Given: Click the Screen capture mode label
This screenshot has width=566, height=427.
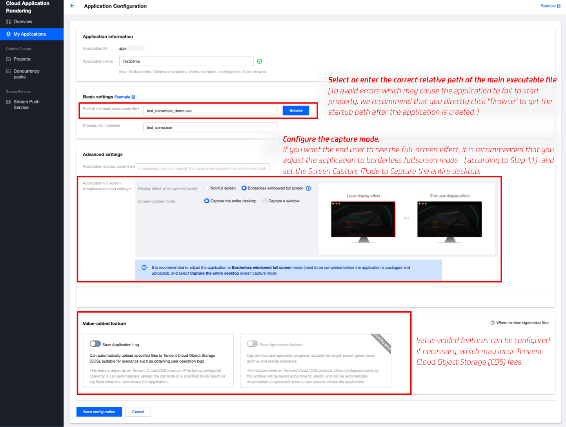Looking at the screenshot, I should pos(157,201).
